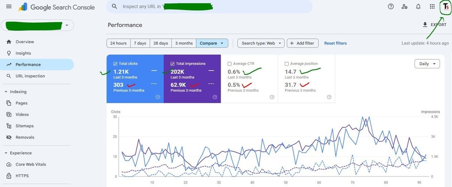Image resolution: width=452 pixels, height=187 pixels.
Task: Click the account profile avatar
Action: click(445, 7)
